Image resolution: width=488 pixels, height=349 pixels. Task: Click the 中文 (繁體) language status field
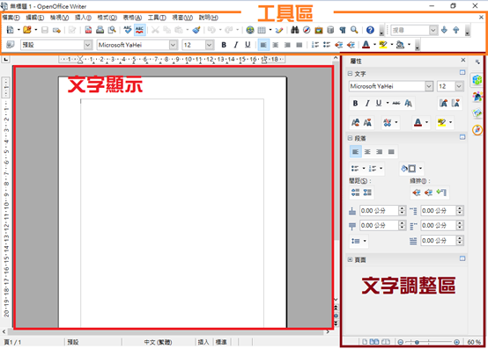coord(158,342)
